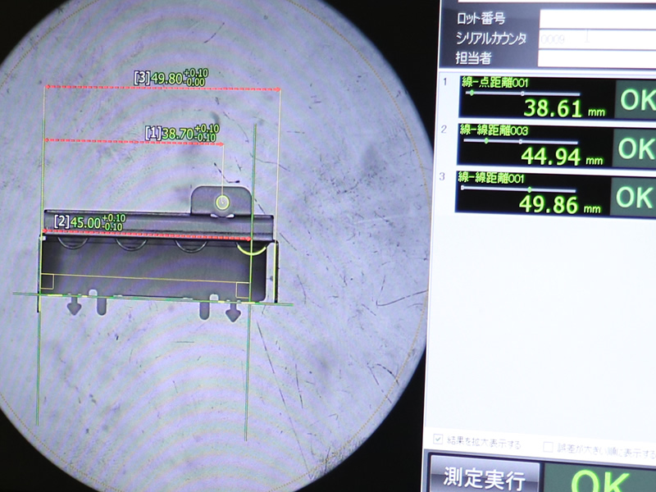Image resolution: width=656 pixels, height=492 pixels.
Task: Click the 38.61 mm measured value
Action: 564,108
